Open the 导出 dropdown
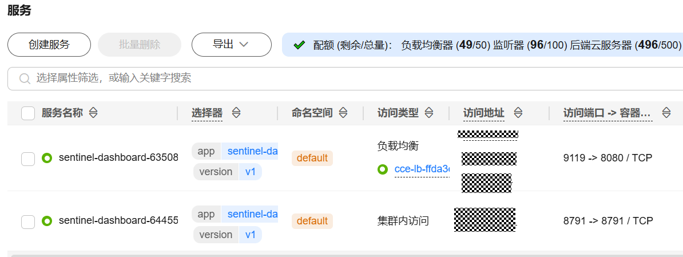 (231, 45)
